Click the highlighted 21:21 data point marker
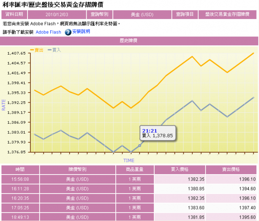 140,145
